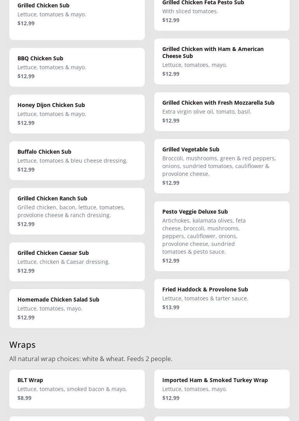
Task: Click the Buffalo Chicken Sub title
Action: [44, 152]
